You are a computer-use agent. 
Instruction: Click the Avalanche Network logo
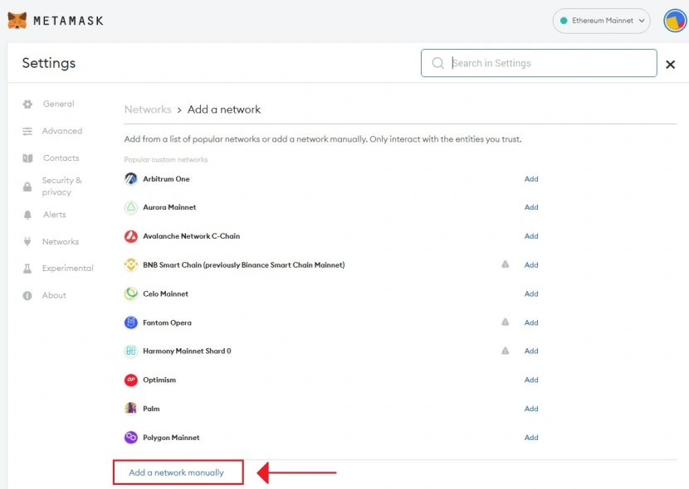click(131, 236)
